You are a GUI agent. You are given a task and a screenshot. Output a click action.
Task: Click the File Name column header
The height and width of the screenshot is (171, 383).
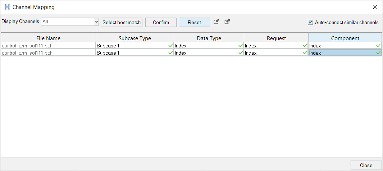(48, 38)
